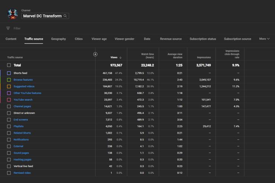Screen dimensions: 275x183
Task: Check the Playlists checkbox
Action: click(9, 126)
